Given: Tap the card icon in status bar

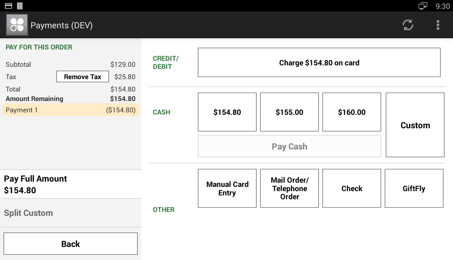Looking at the screenshot, I should coord(8,6).
